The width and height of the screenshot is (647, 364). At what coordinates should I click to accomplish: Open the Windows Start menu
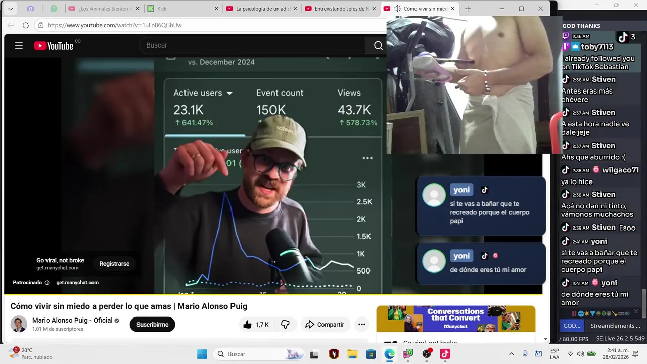pyautogui.click(x=202, y=354)
